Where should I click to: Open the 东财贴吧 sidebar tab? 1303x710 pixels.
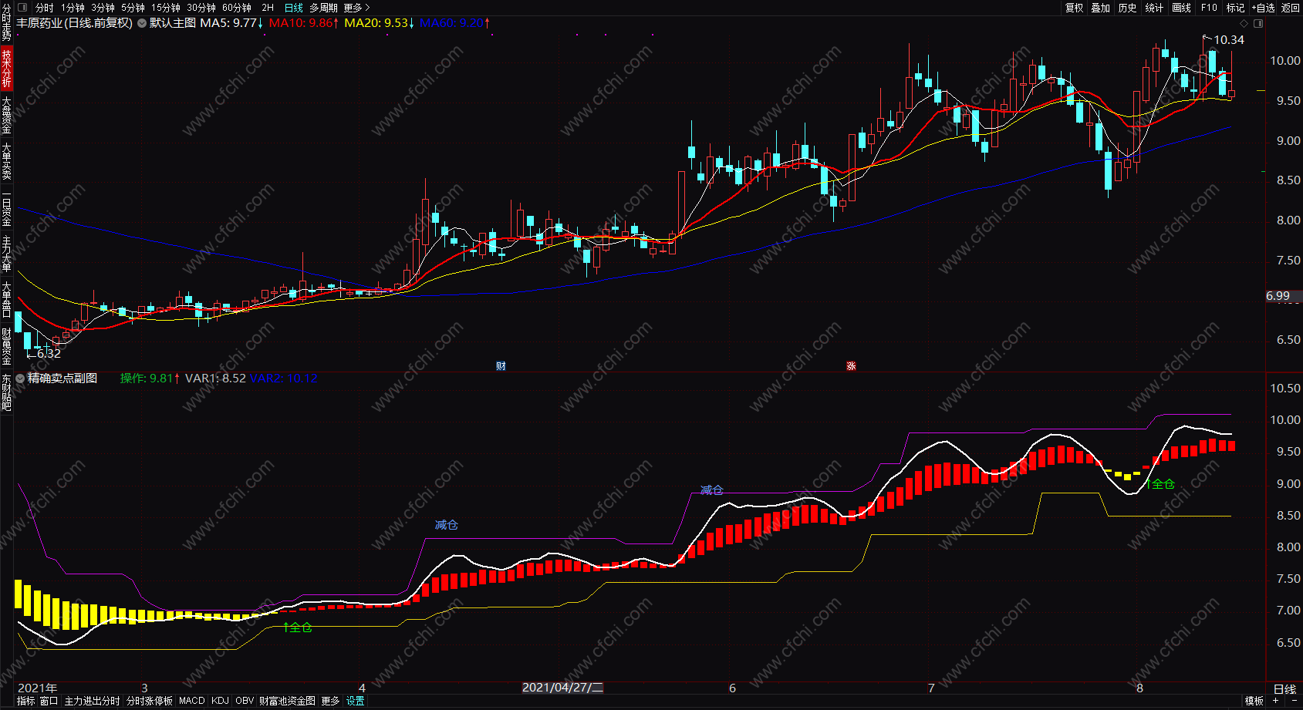pyautogui.click(x=6, y=392)
